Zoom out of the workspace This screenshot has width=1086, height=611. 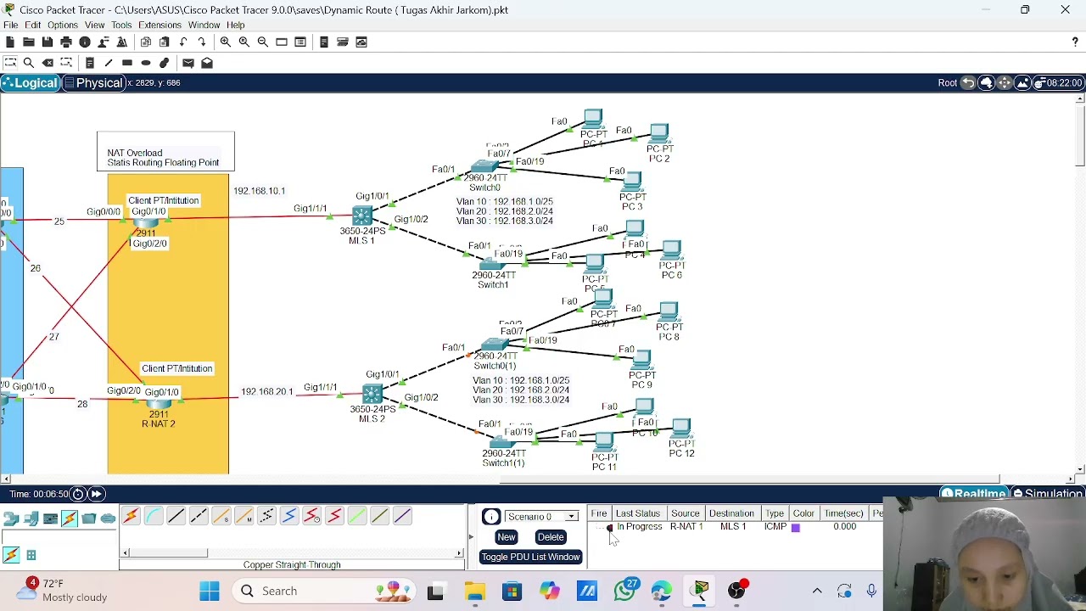(x=262, y=42)
